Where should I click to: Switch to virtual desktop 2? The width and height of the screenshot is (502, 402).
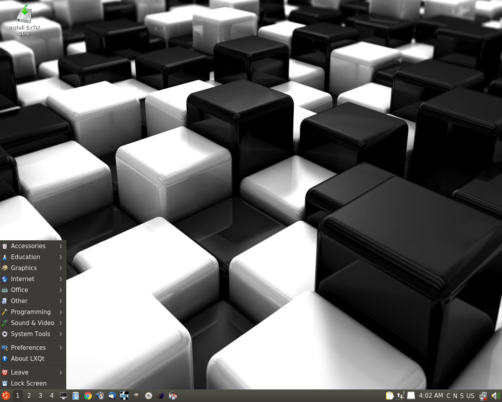point(29,396)
